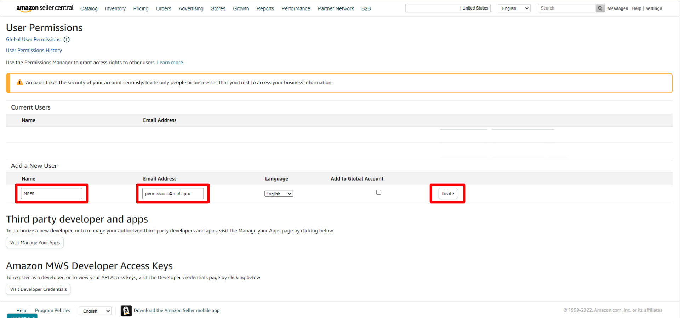The image size is (680, 318).
Task: Click the Email Address input field
Action: [173, 193]
